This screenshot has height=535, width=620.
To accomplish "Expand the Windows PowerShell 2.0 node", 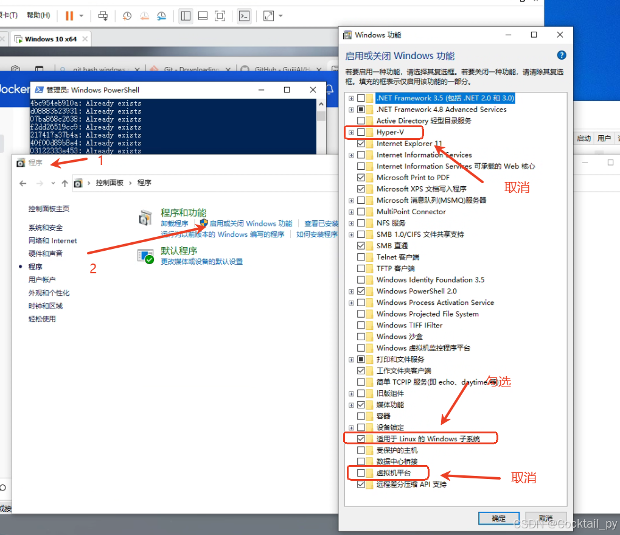I will coord(351,292).
